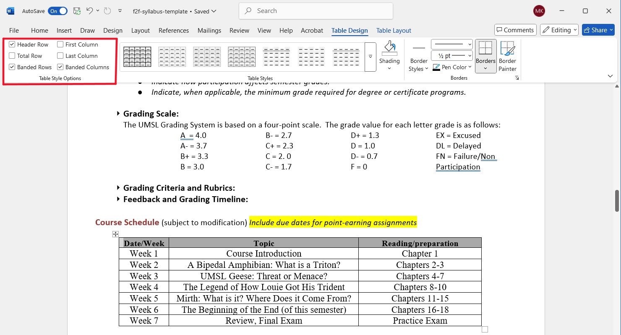Enable the Total Row checkbox
Viewport: 621px width, 335px height.
(x=12, y=56)
